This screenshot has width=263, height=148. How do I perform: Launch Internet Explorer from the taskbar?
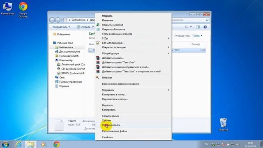point(18,144)
